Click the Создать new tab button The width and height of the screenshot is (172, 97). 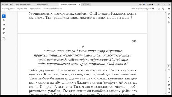point(86,5)
